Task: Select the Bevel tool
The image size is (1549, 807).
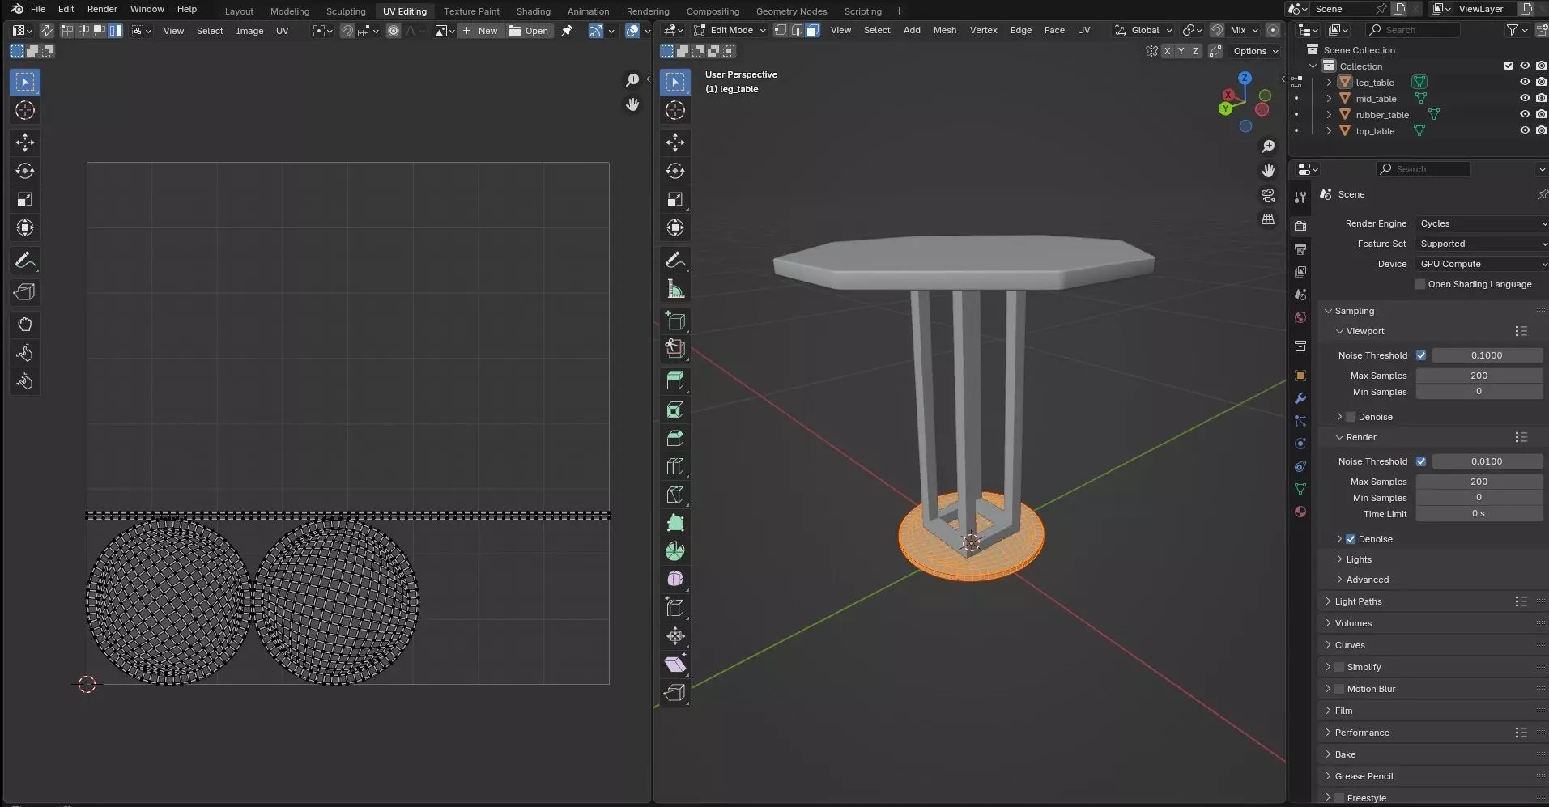Action: (675, 438)
